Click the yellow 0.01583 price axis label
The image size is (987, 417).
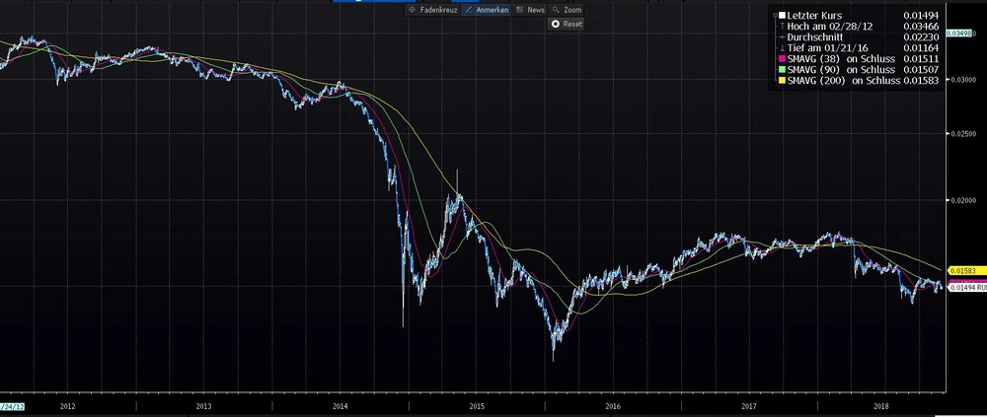click(x=961, y=269)
